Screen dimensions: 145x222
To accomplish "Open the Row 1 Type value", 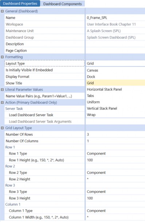I will (115, 153).
